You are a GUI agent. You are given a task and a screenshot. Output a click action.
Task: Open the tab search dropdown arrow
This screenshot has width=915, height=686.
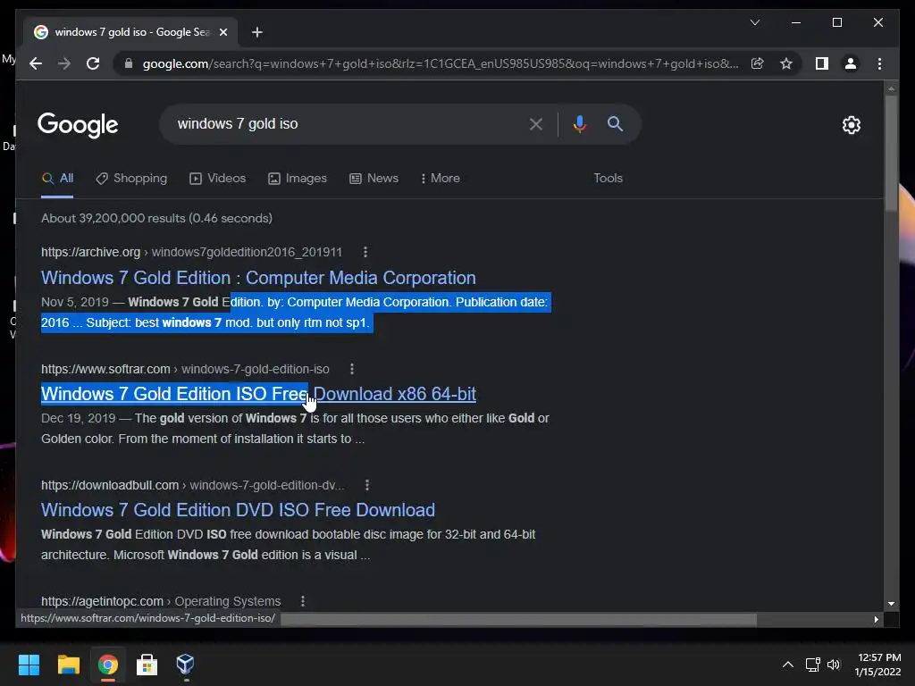point(754,22)
